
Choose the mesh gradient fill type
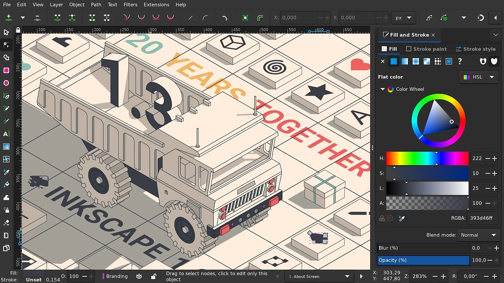click(426, 61)
